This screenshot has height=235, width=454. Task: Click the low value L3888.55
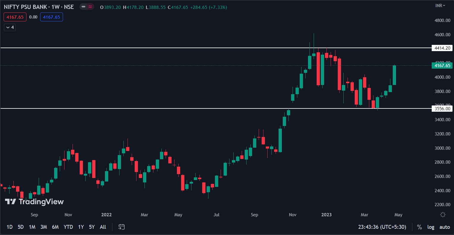point(155,7)
